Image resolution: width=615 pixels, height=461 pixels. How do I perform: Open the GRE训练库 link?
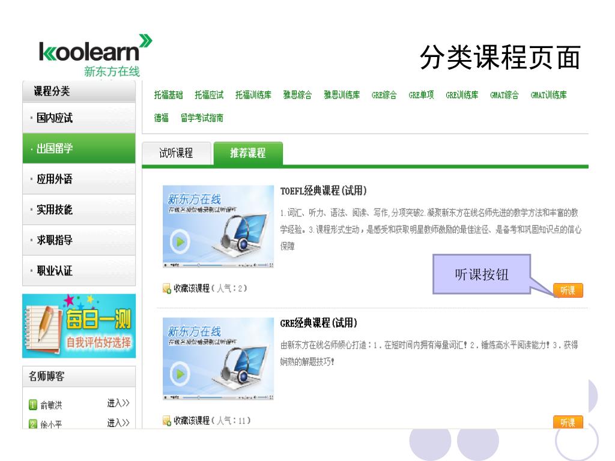click(x=462, y=95)
